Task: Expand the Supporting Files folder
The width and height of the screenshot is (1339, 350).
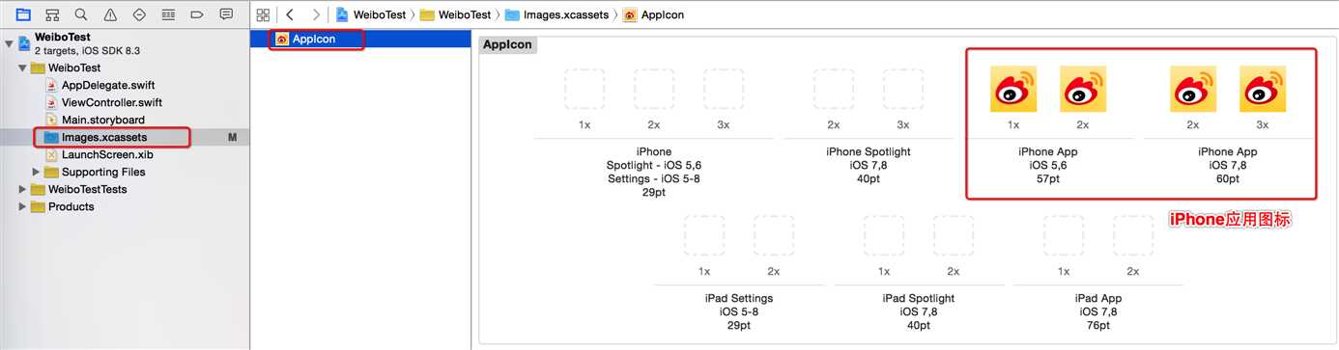Action: point(37,172)
